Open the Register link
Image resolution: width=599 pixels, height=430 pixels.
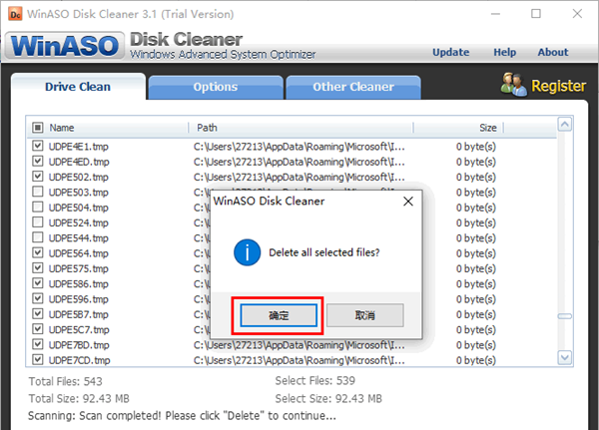(x=558, y=86)
